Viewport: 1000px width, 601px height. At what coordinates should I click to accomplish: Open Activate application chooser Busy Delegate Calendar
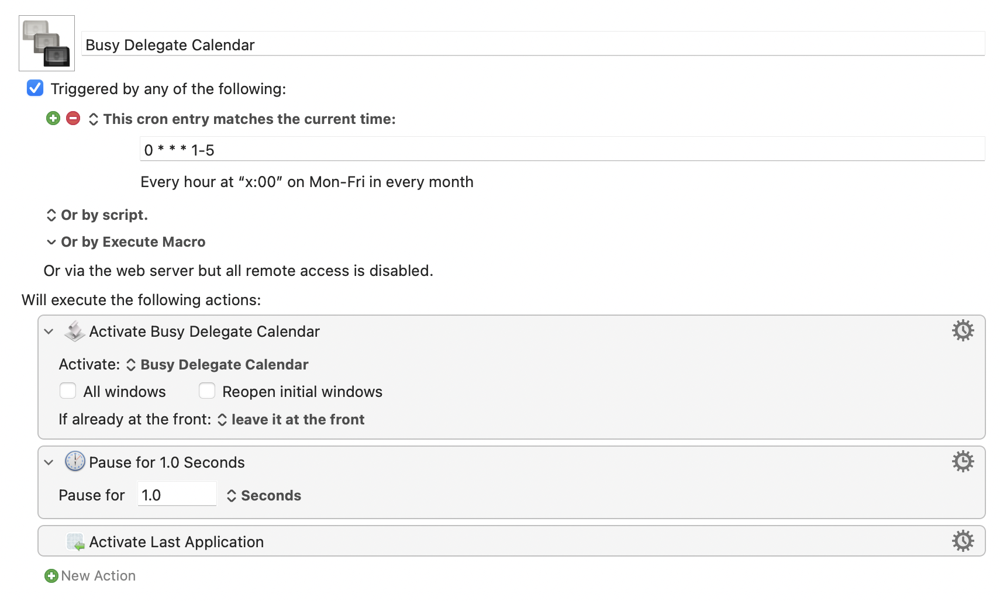(218, 365)
